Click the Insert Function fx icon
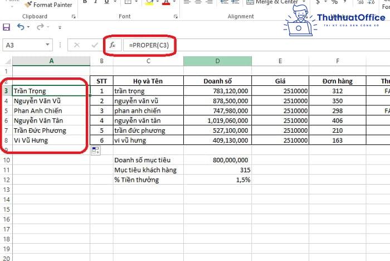The width and height of the screenshot is (390, 261). pos(112,45)
